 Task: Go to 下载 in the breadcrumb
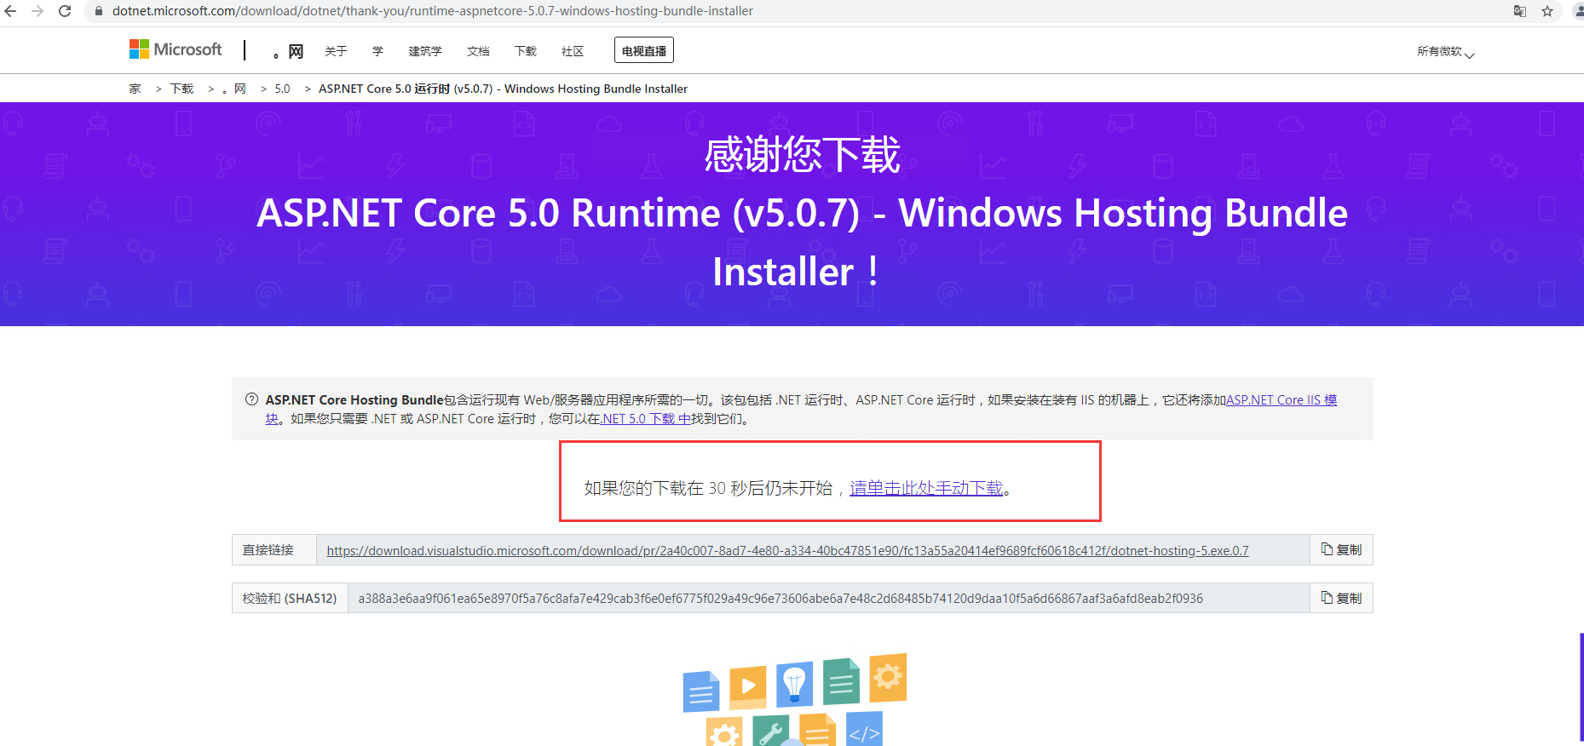point(181,89)
